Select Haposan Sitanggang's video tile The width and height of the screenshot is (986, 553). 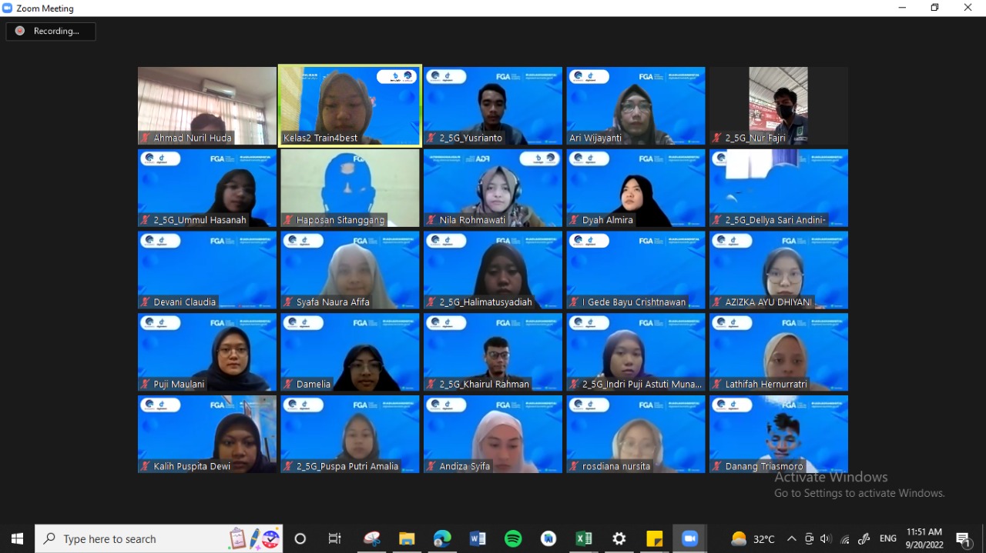[x=349, y=187]
